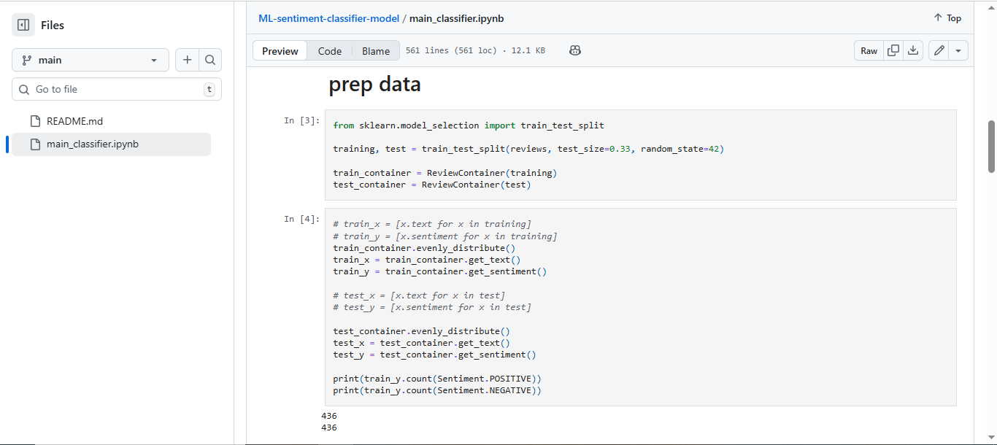Select main_classifier.ipynb in the file tree
The width and height of the screenshot is (997, 445).
pos(92,144)
